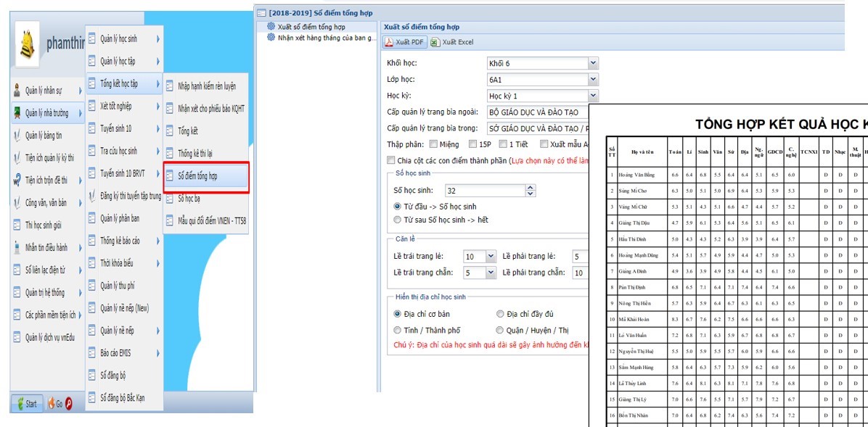Click the Quản lý nhà trường icon

click(17, 113)
